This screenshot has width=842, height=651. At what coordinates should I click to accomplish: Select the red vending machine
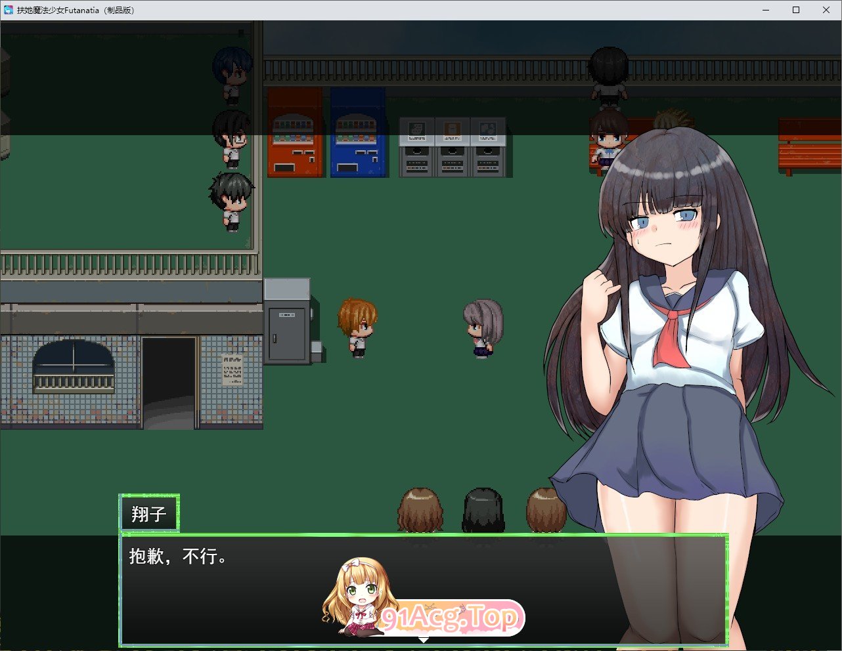point(295,133)
